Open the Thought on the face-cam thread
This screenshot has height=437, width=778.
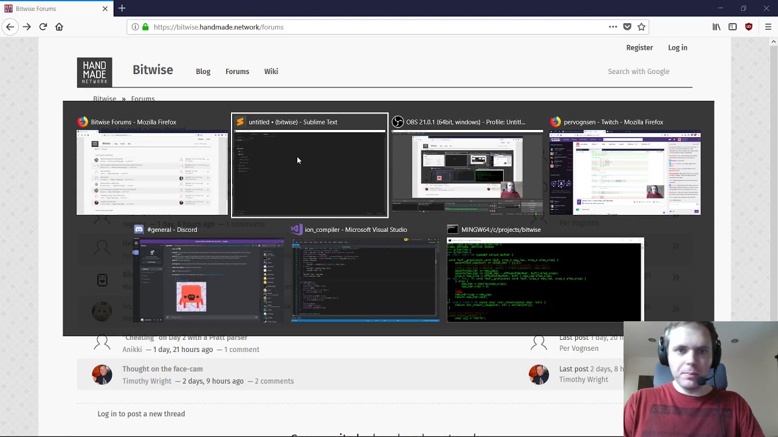(x=162, y=369)
